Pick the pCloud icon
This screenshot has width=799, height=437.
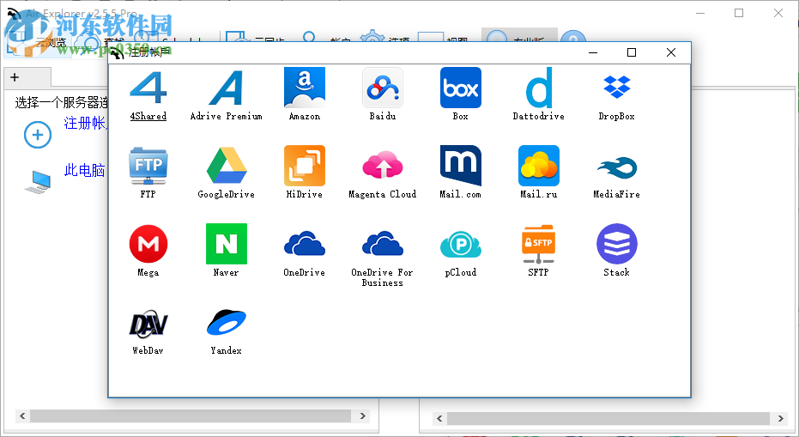(x=461, y=244)
